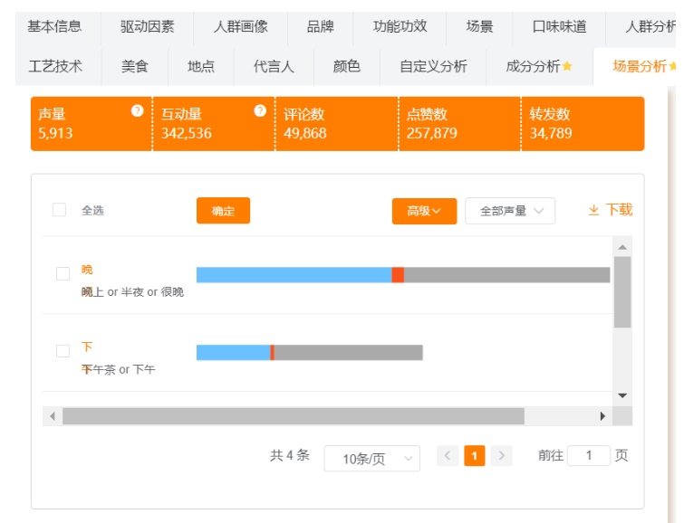Switch to the 代言人 tab
Image resolution: width=684 pixels, height=523 pixels.
(274, 66)
